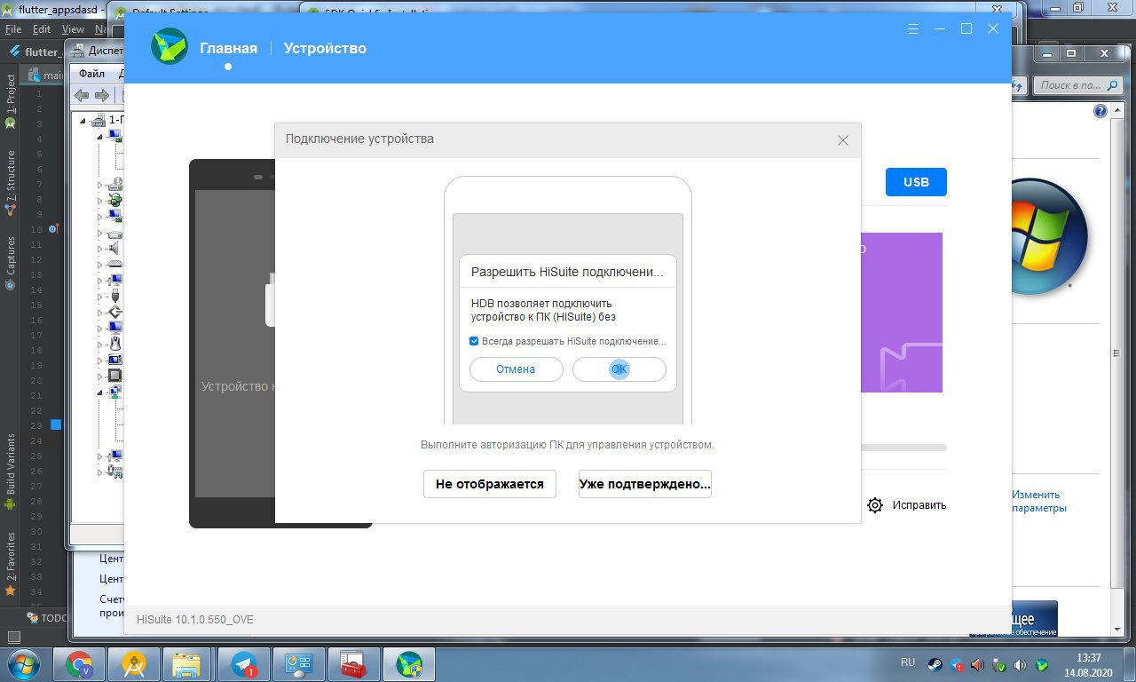Click the OK button in phone illustration
1136x682 pixels.
(619, 369)
